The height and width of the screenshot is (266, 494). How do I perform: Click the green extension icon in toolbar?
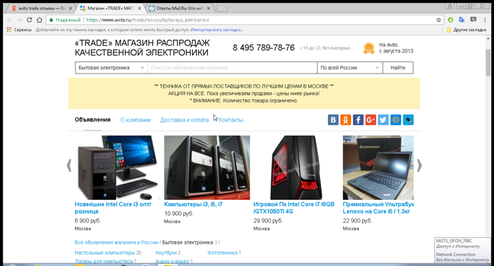tap(451, 20)
